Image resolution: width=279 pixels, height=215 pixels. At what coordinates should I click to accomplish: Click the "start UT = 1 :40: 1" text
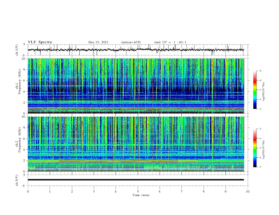170,42
